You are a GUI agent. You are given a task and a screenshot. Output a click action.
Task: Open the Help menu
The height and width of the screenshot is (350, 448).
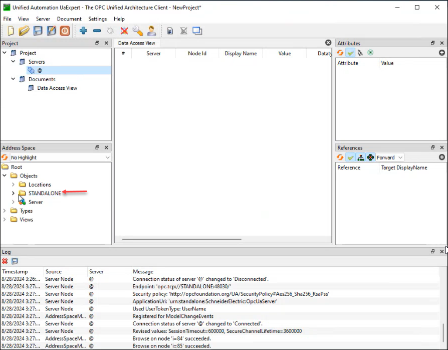[119, 19]
